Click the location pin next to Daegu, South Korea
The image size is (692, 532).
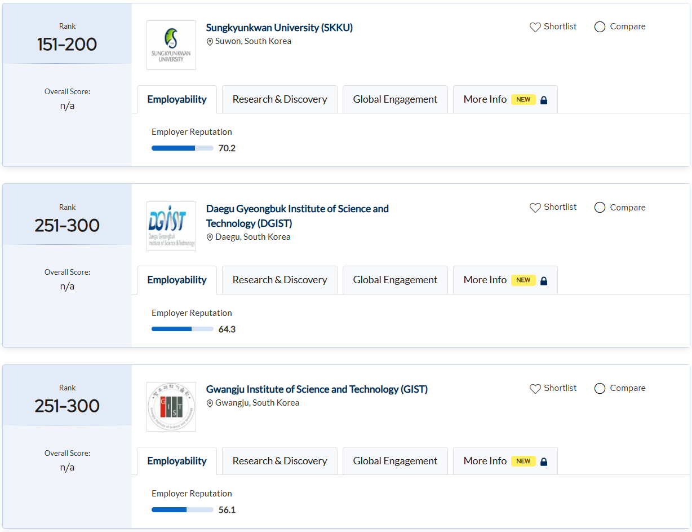[210, 238]
